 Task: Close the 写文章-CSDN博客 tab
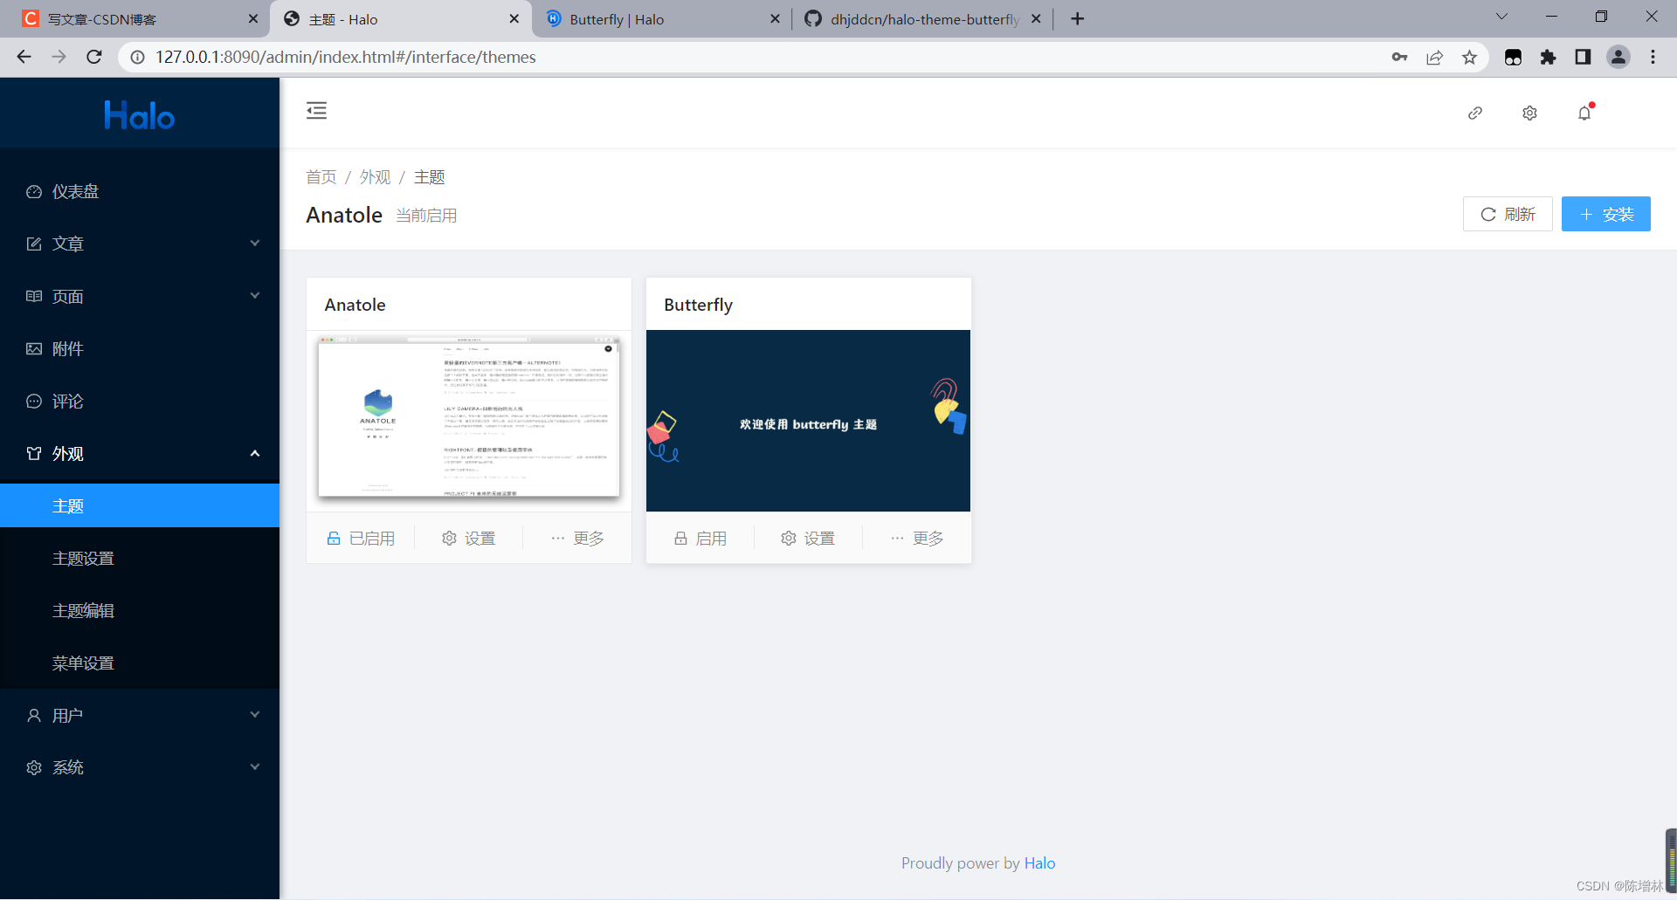coord(253,19)
